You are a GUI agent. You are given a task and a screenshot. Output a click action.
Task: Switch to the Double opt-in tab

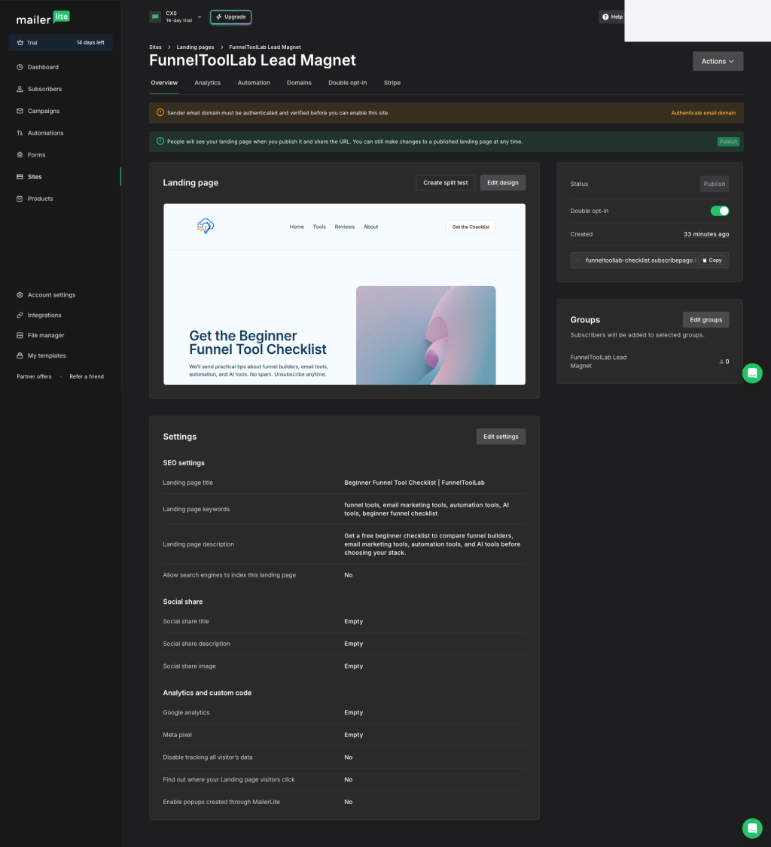(347, 83)
